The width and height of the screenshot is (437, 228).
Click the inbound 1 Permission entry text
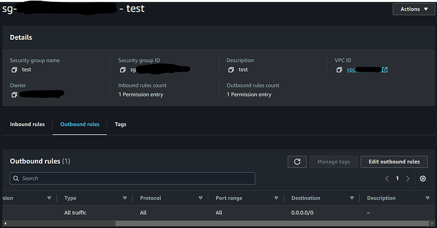[141, 94]
